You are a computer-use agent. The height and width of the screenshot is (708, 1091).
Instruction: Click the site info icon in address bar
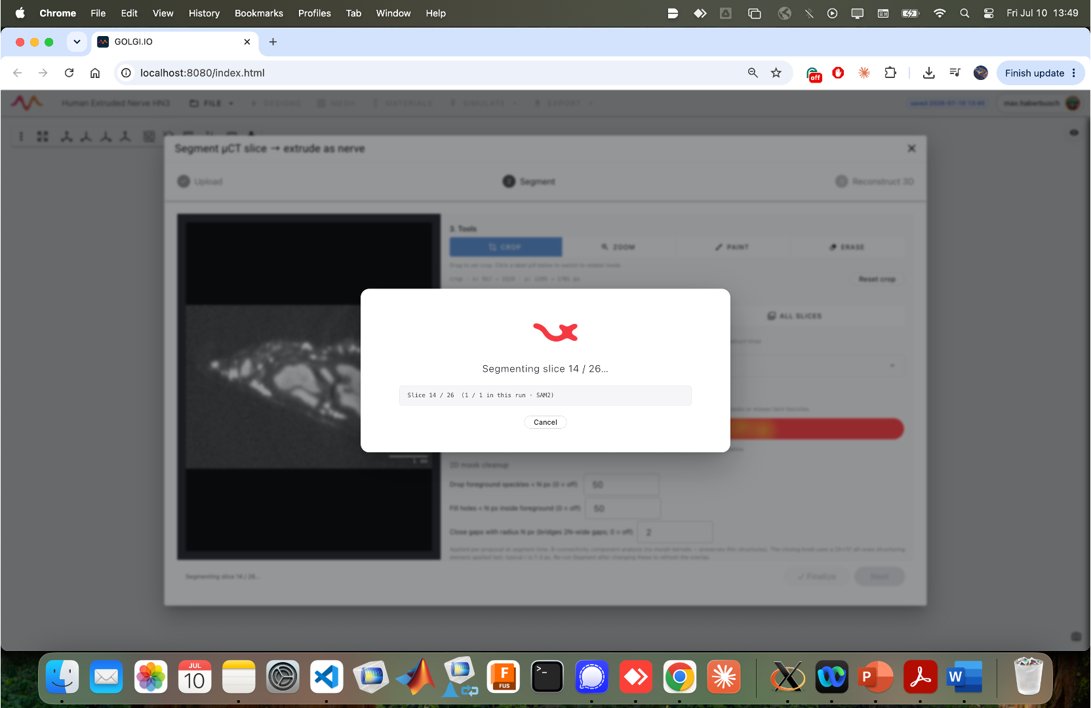126,73
